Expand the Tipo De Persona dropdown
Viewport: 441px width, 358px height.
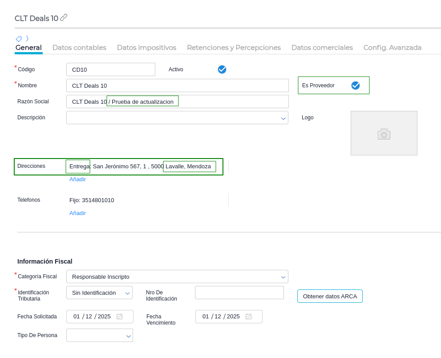[x=128, y=336]
